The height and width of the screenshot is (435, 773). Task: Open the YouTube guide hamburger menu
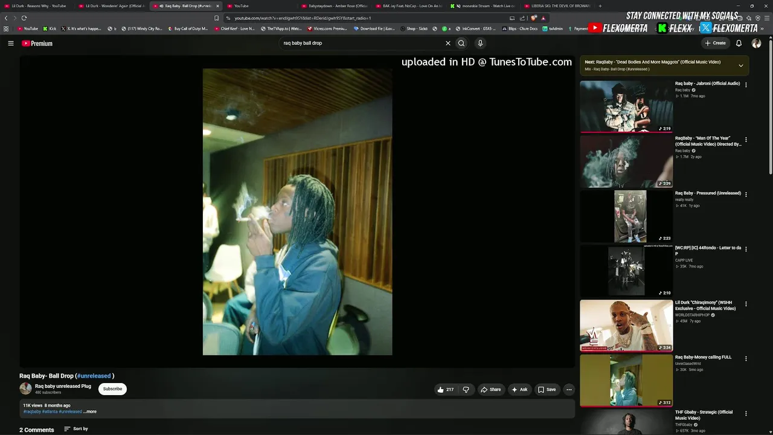click(11, 43)
